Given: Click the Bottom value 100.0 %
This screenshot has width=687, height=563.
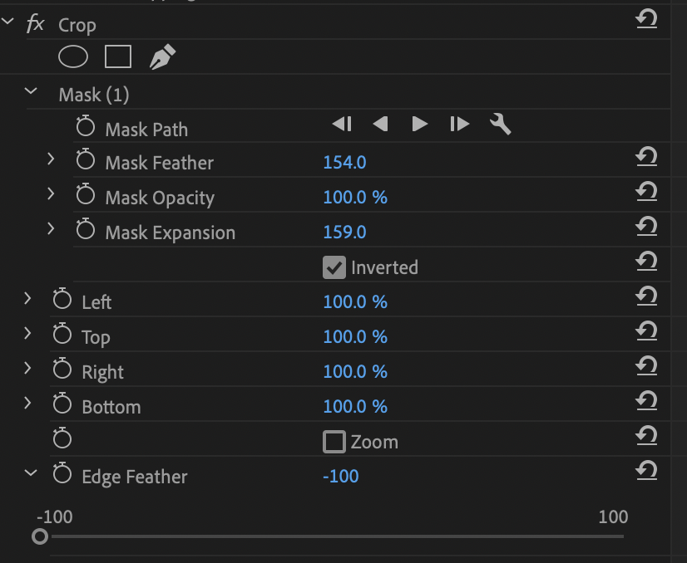Looking at the screenshot, I should pyautogui.click(x=355, y=406).
